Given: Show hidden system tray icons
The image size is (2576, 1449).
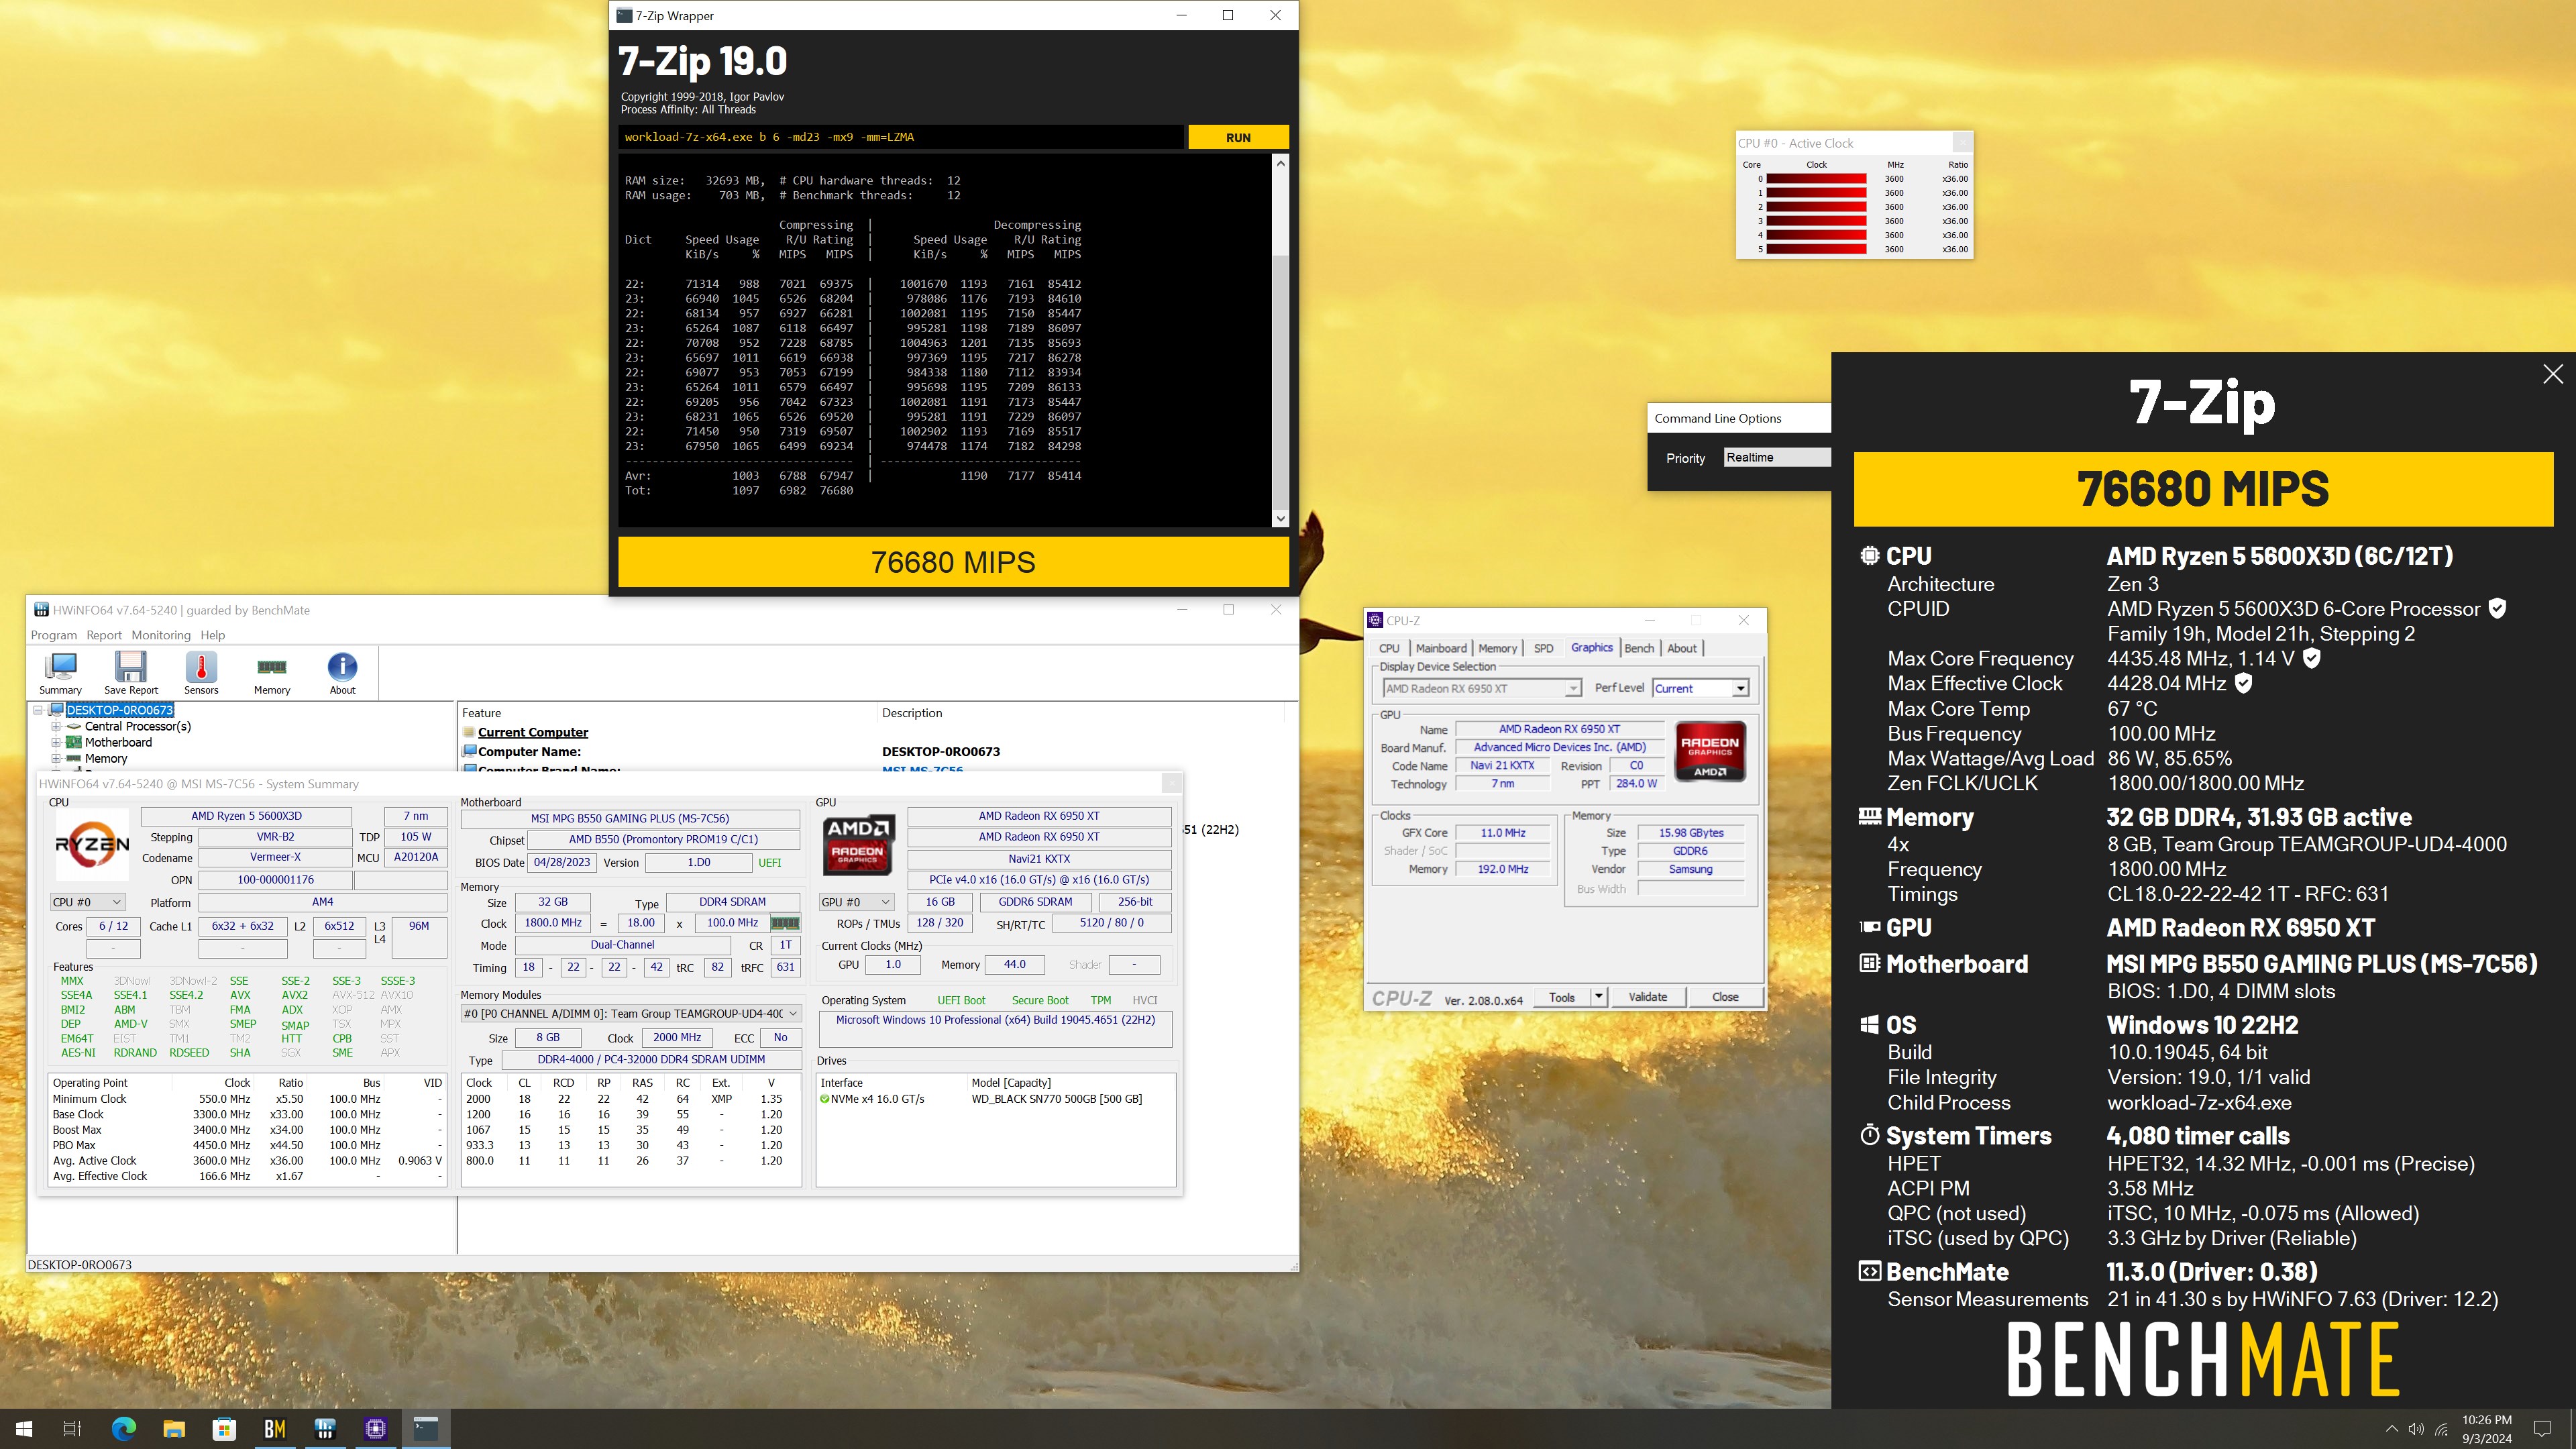Looking at the screenshot, I should (x=2391, y=1428).
